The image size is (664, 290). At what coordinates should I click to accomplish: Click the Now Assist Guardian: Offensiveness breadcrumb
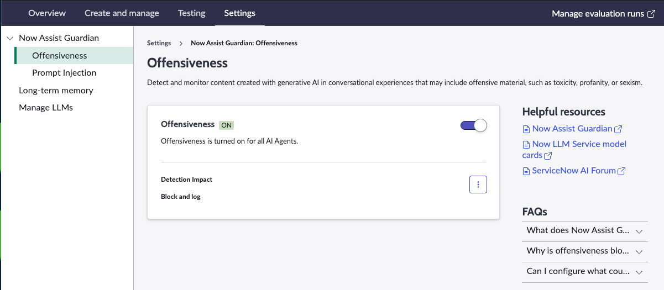[244, 43]
